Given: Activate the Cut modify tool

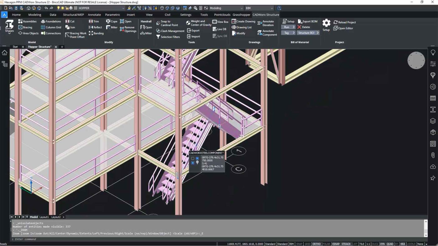Looking at the screenshot, I should pyautogui.click(x=70, y=21).
